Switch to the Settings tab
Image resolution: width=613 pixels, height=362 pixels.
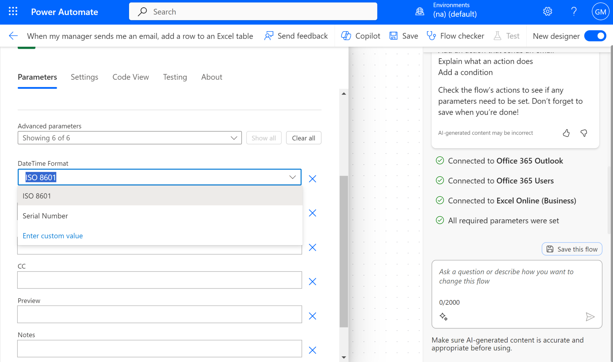(x=84, y=77)
